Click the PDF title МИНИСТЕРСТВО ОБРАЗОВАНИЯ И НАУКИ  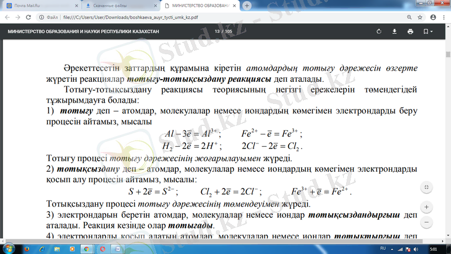click(83, 32)
